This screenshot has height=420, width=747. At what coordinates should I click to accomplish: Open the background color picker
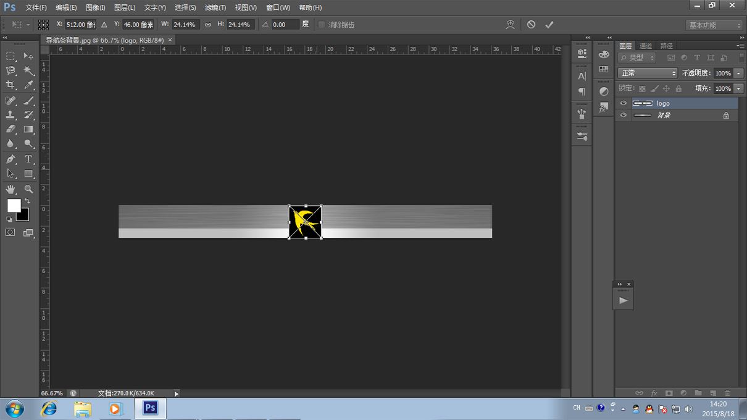[x=24, y=216]
